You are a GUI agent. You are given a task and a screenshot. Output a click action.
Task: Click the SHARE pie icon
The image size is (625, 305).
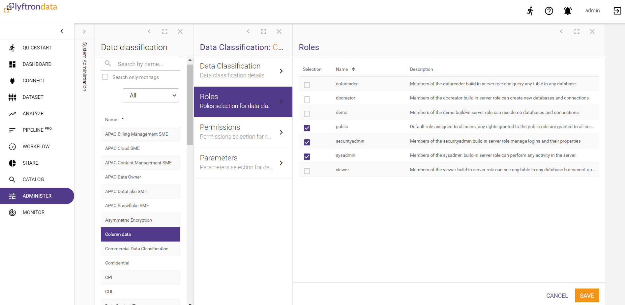coord(12,163)
